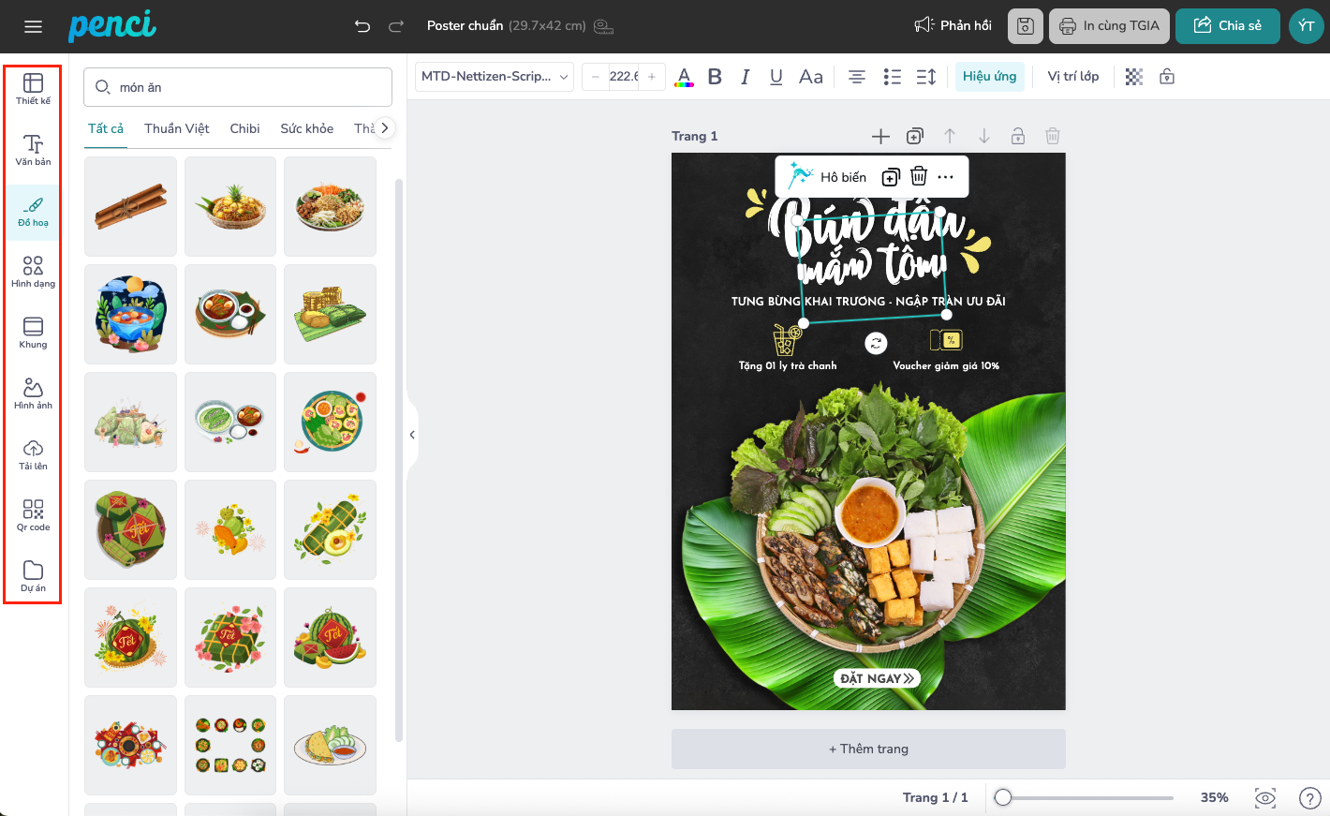Toggle bold text formatting

click(x=715, y=77)
